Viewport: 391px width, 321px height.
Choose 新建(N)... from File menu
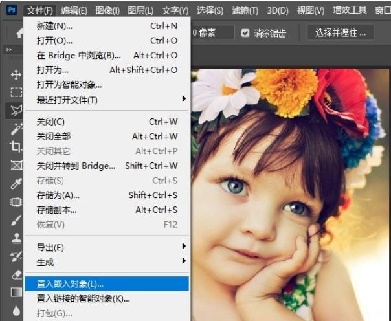[107, 26]
